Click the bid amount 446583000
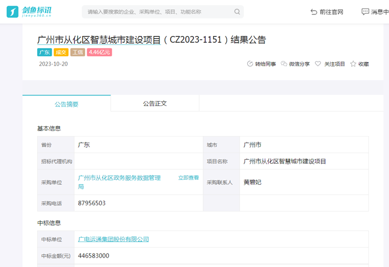The image size is (389, 267). (x=93, y=255)
